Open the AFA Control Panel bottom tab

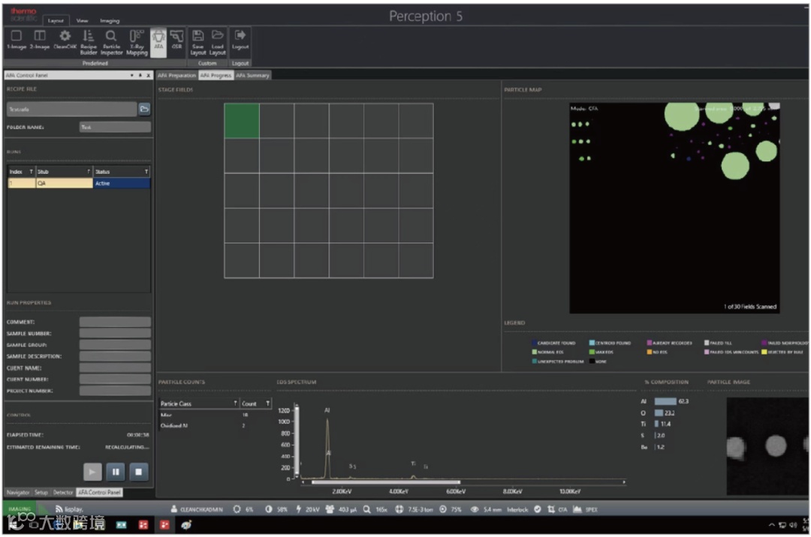coord(99,492)
